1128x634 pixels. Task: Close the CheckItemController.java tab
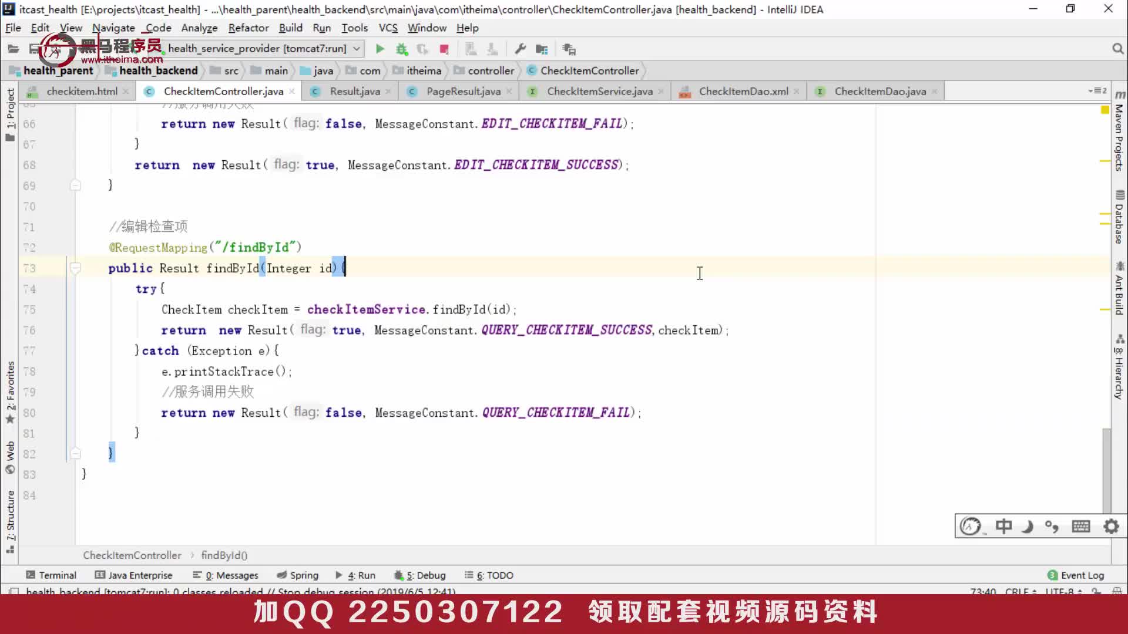click(291, 92)
